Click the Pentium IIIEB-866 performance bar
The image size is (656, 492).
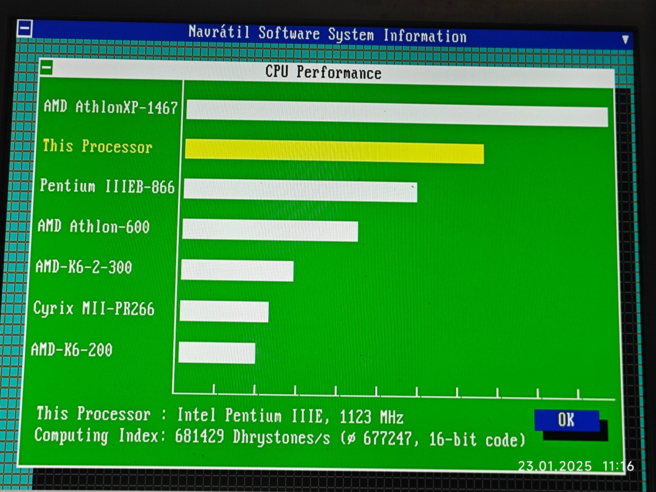point(301,191)
